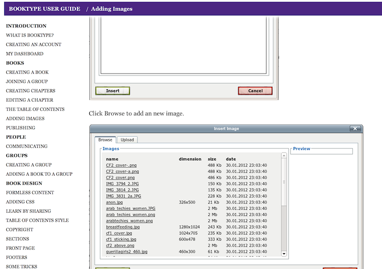The height and width of the screenshot is (269, 382).
Task: Click the Book Design section heading
Action: (24, 183)
